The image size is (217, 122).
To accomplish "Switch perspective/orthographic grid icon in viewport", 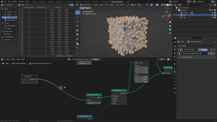I will coord(170,33).
